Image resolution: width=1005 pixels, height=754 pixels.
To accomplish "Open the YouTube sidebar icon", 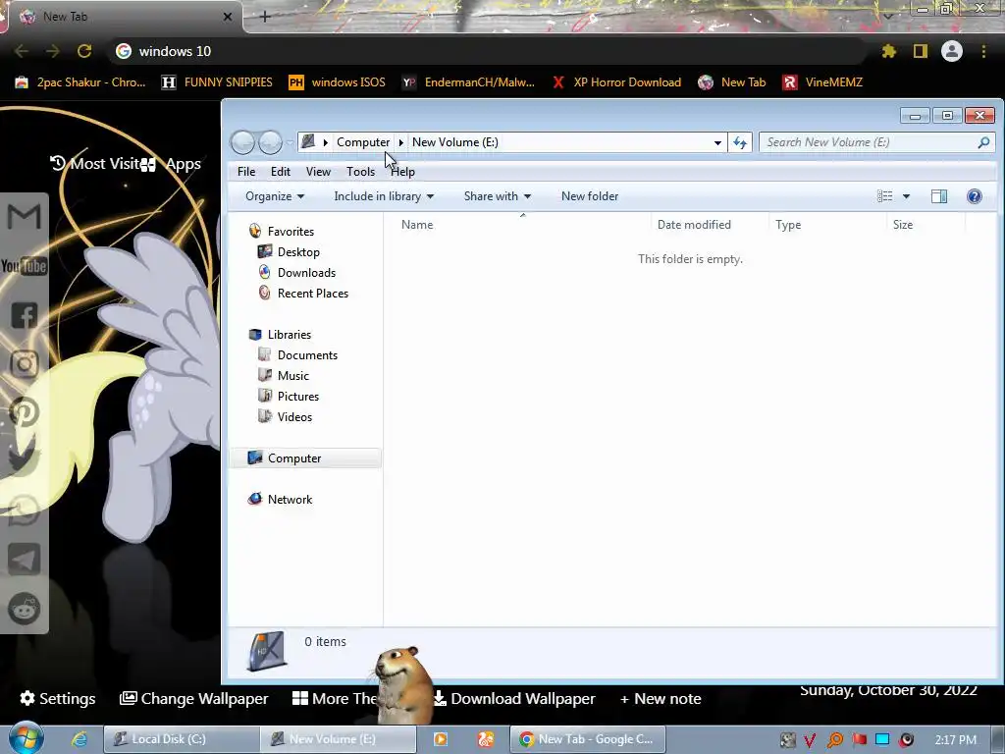I will click(x=25, y=265).
